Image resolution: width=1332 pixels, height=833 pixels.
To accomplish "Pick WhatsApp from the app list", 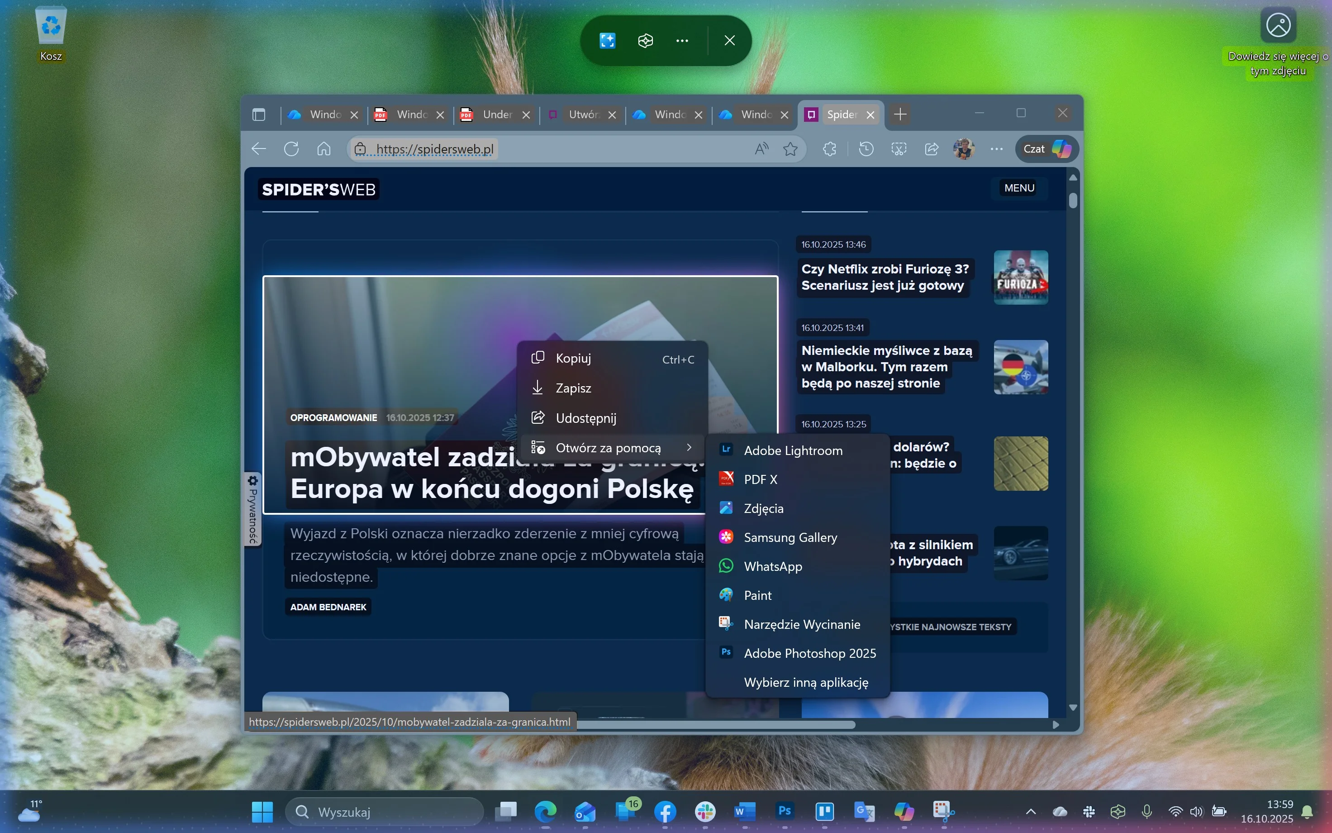I will pos(772,566).
